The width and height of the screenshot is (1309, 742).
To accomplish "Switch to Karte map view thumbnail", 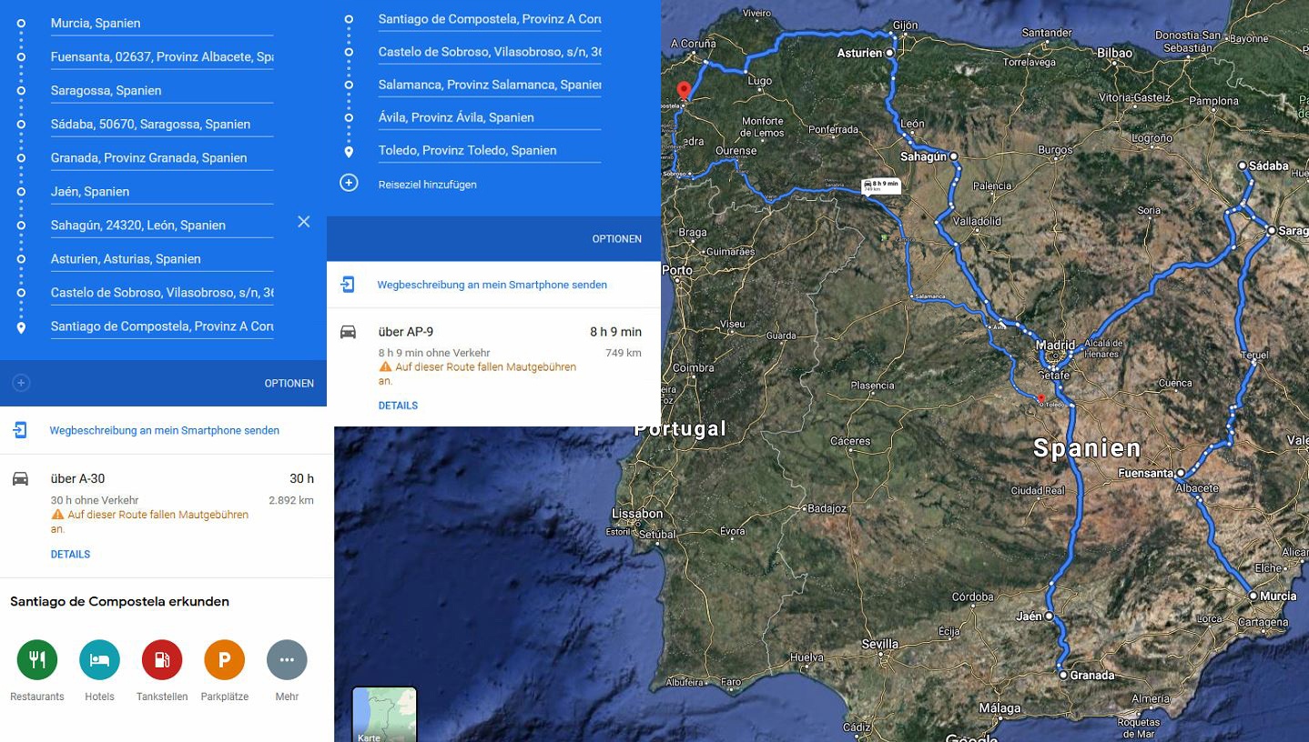I will pos(384,715).
